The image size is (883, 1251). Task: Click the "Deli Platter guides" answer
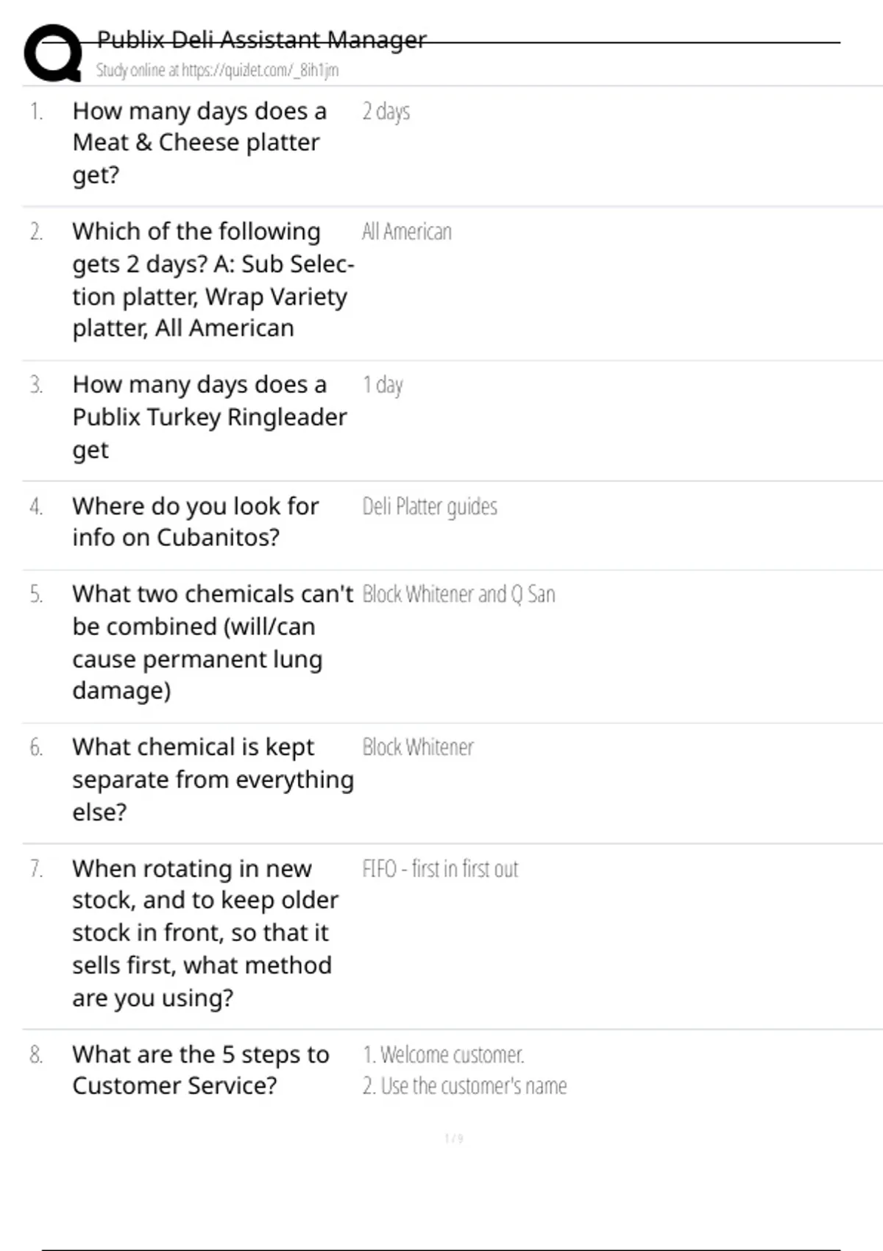[x=430, y=506]
